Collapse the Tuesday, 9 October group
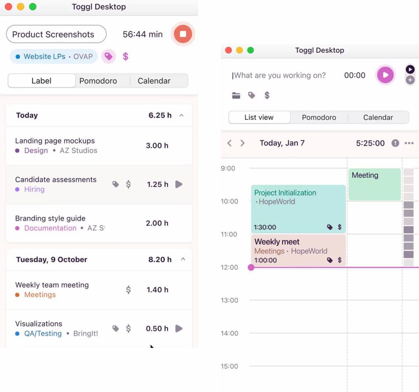This screenshot has width=419, height=392. (183, 259)
